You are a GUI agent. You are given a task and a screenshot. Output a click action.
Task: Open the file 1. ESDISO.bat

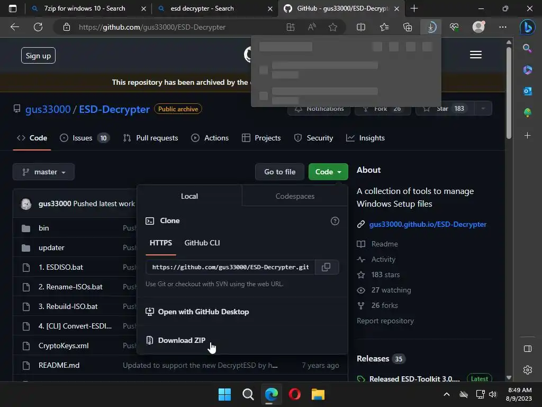point(60,267)
